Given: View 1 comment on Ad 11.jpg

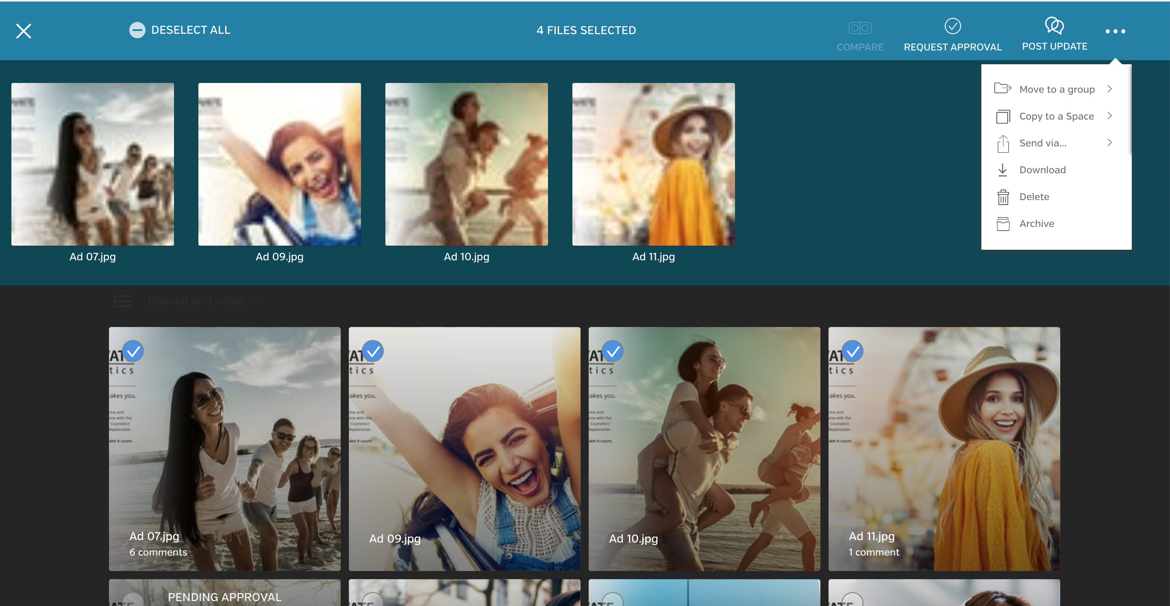Looking at the screenshot, I should [874, 552].
